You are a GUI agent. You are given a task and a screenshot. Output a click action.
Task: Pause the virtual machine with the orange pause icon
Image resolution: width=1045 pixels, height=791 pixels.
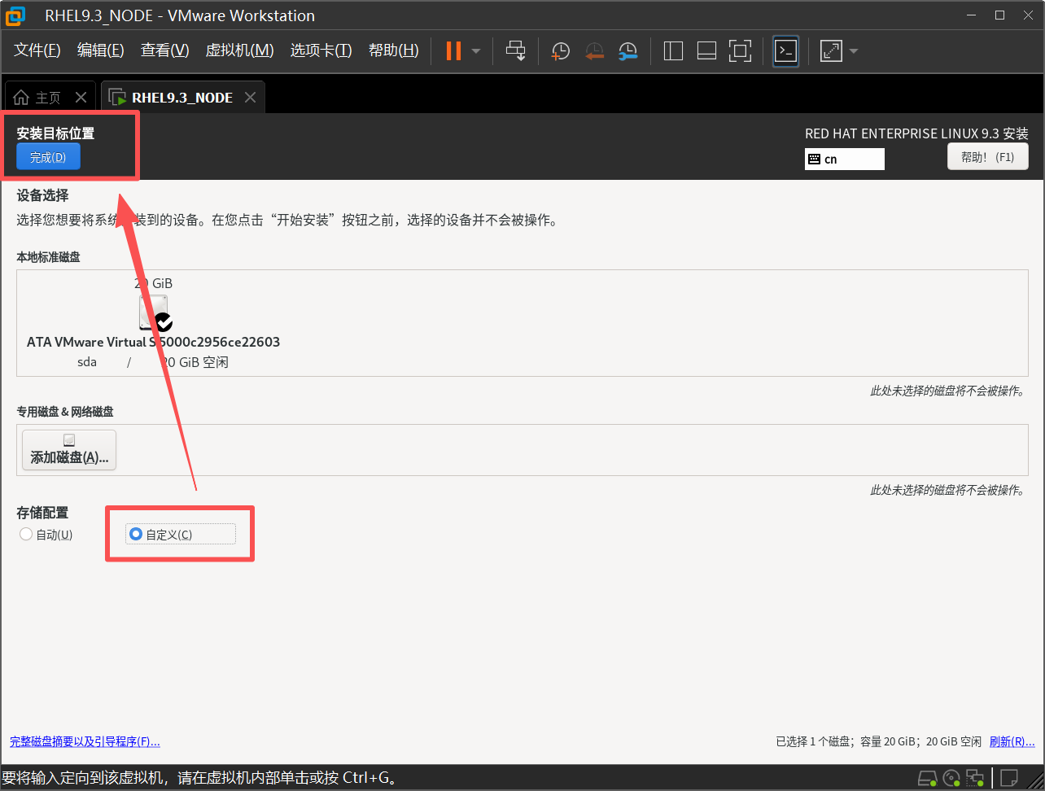453,50
